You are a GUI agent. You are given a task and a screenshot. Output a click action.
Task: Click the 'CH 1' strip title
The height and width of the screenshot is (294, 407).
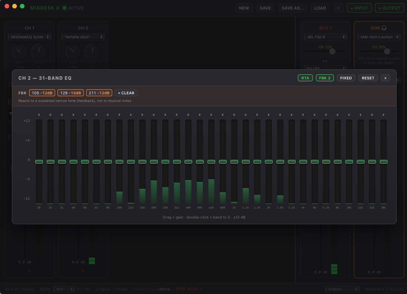(29, 28)
